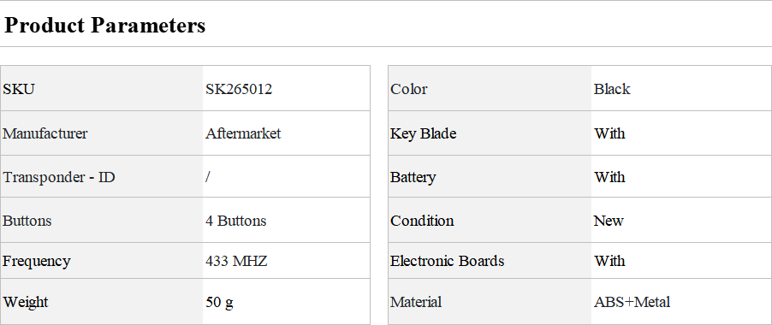Select the Aftermarket manufacturer value
772x325 pixels.
(243, 133)
